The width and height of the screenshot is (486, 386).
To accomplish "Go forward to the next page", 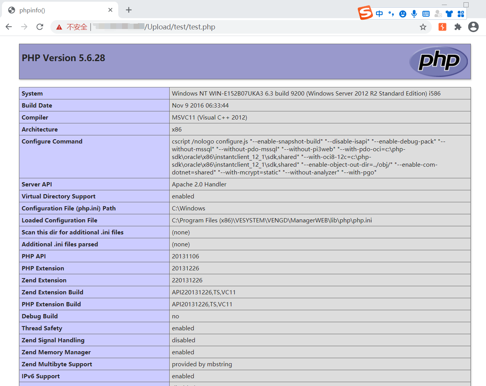I will 24,27.
